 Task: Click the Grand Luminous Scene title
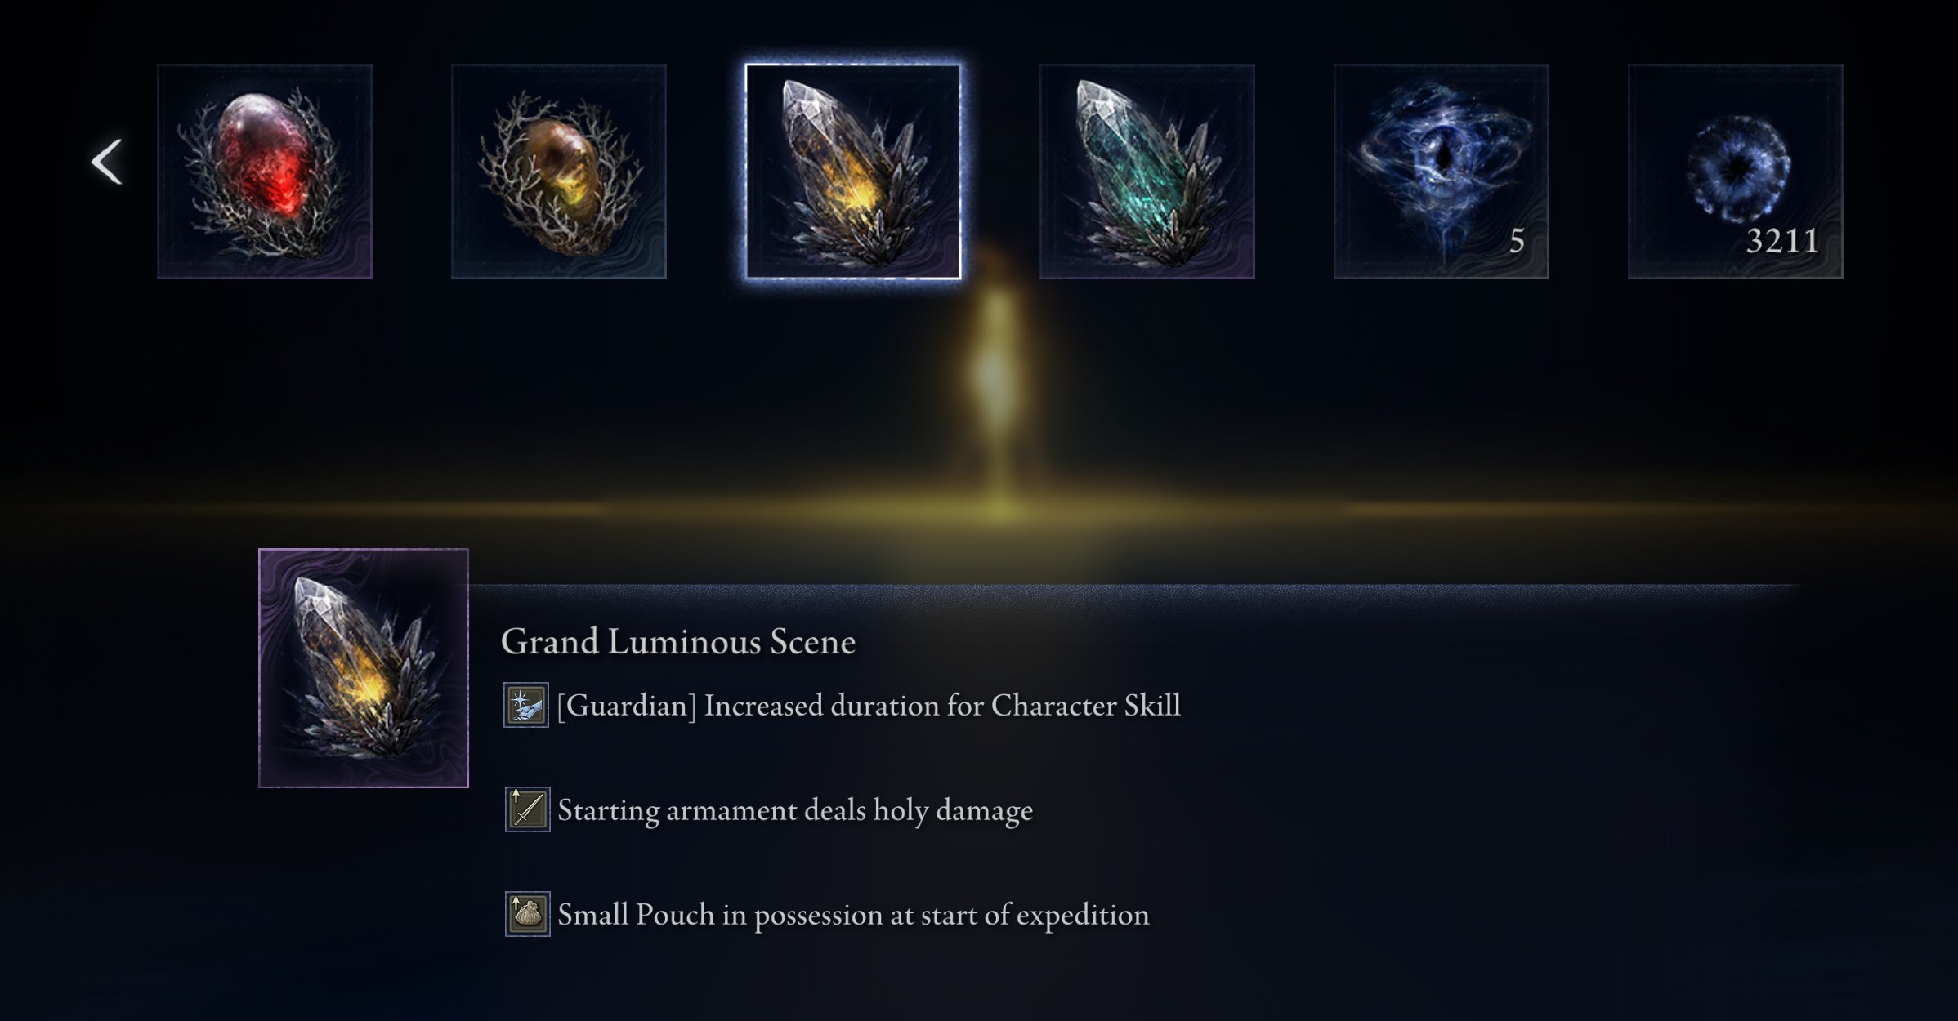pos(678,642)
